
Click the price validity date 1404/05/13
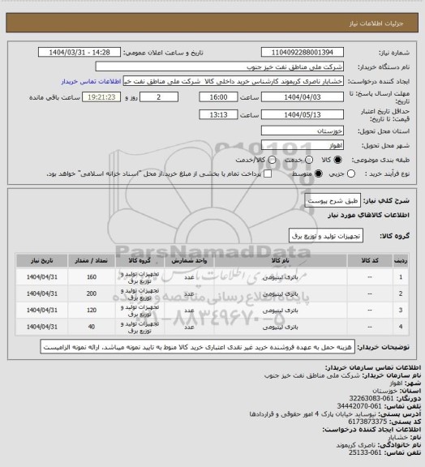(x=303, y=114)
